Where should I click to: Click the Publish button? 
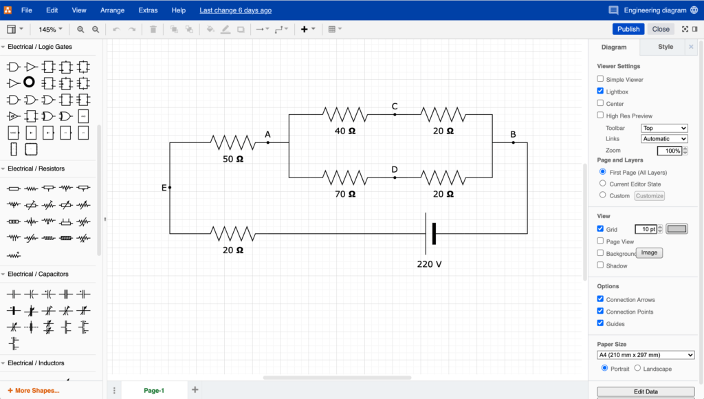click(628, 29)
